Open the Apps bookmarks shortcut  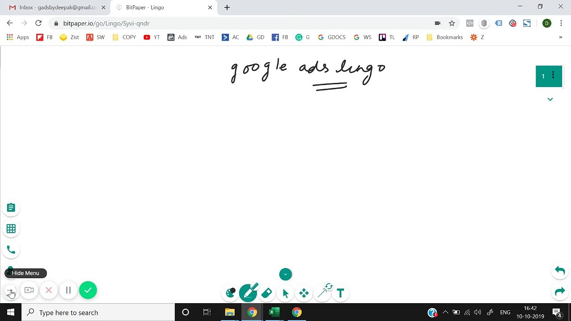(18, 37)
